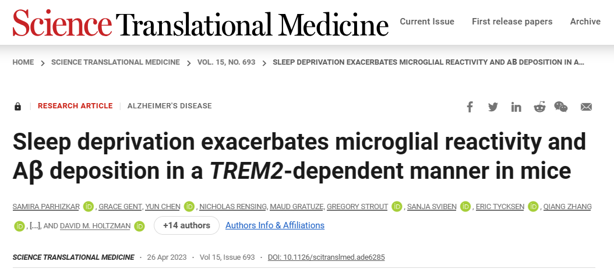Image resolution: width=614 pixels, height=272 pixels.
Task: Open Vol. 15, No. 693 breadcrumb
Action: pyautogui.click(x=227, y=62)
